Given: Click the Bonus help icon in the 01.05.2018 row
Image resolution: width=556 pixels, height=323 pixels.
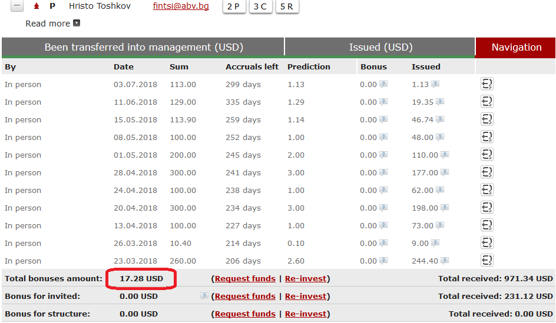Looking at the screenshot, I should pos(383,155).
